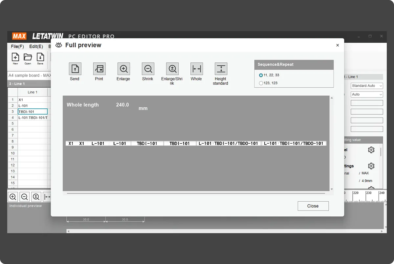The width and height of the screenshot is (394, 264).
Task: Close Full preview dialog with X
Action: coord(338,45)
